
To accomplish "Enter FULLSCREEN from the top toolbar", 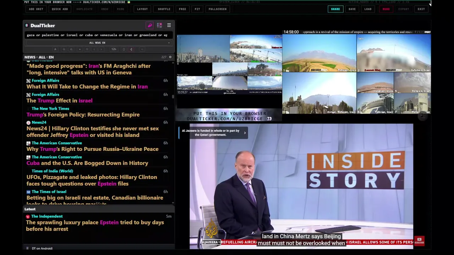I will pyautogui.click(x=217, y=9).
